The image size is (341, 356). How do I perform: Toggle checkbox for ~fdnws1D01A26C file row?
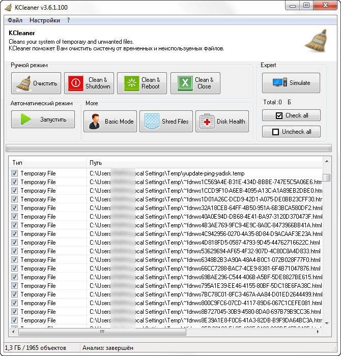coord(14,199)
